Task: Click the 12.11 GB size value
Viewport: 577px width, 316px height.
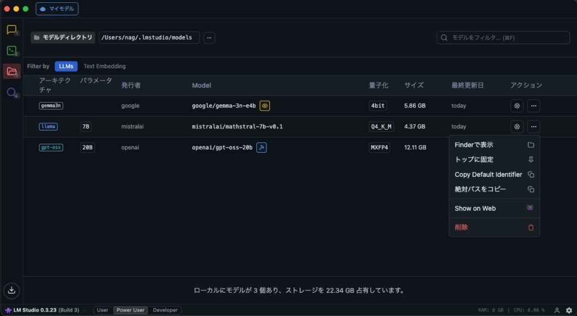Action: pos(415,148)
